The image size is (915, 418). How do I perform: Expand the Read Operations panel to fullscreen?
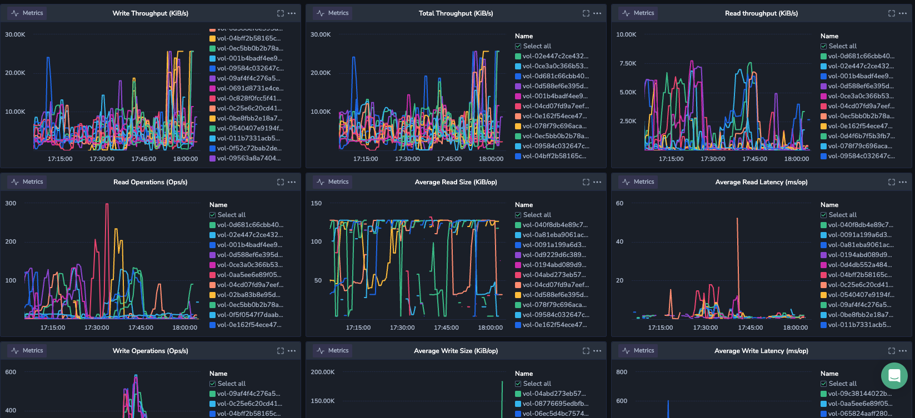click(x=281, y=182)
